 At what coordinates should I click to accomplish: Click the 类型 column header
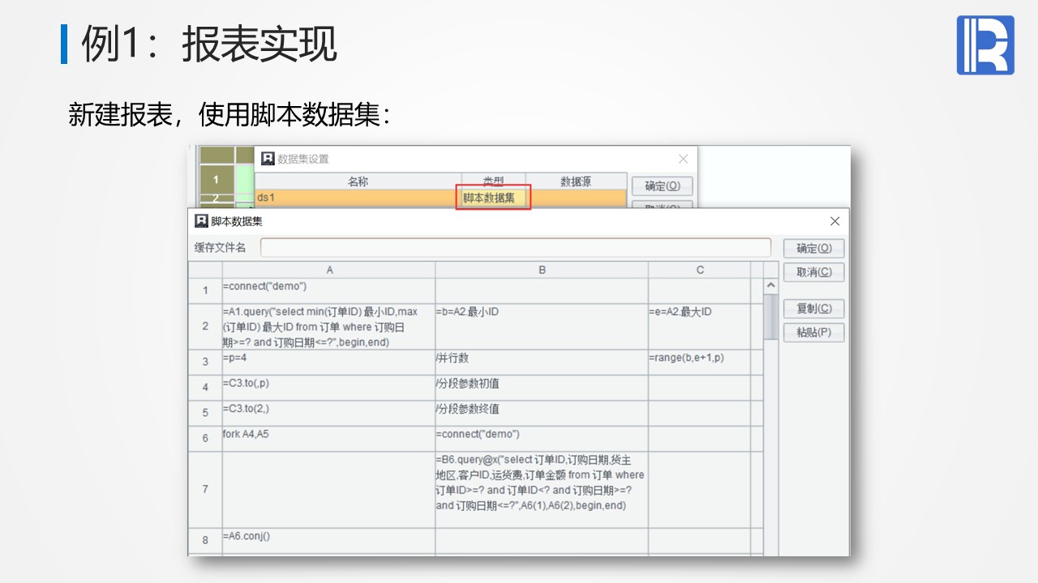pyautogui.click(x=493, y=181)
